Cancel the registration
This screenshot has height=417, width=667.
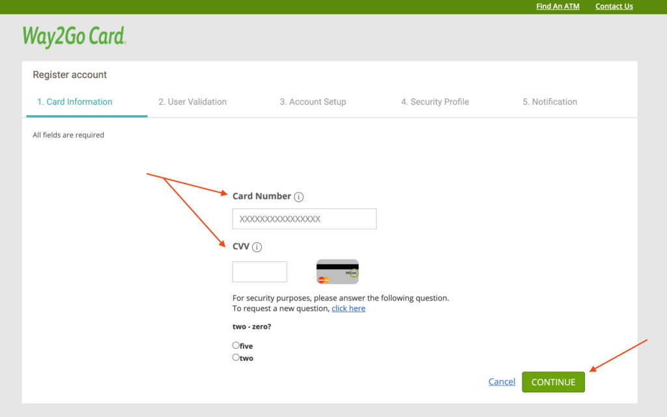click(x=502, y=382)
